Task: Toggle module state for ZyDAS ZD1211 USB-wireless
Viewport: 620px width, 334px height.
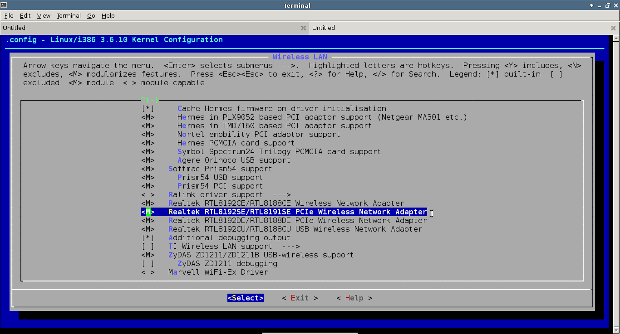Action: pyautogui.click(x=148, y=255)
